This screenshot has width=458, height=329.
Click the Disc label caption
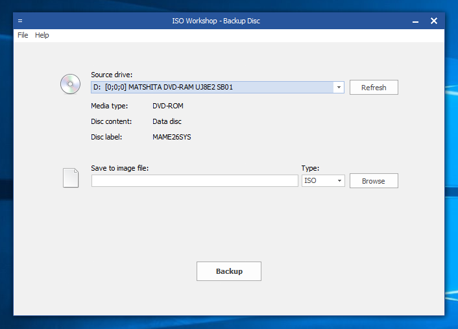pyautogui.click(x=106, y=137)
